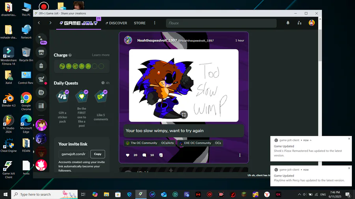This screenshot has height=199, width=355.
Task: Click the Charge help question icon
Action: coord(70,55)
